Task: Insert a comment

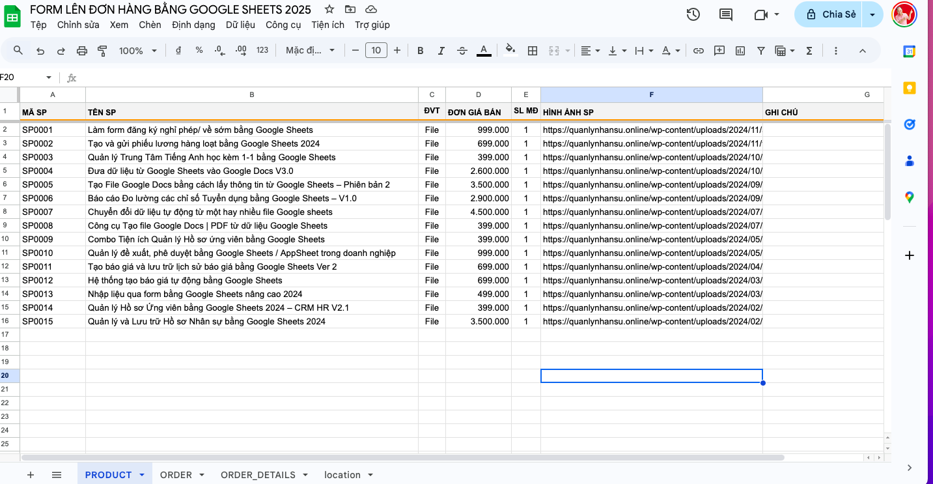Action: click(x=719, y=50)
